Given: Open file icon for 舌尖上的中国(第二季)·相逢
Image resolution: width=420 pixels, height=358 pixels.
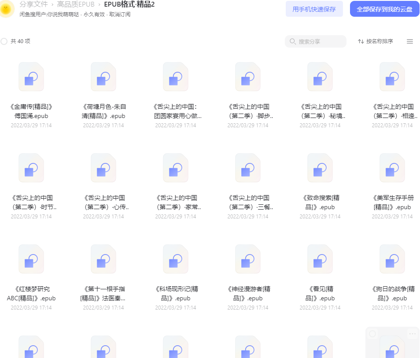Looking at the screenshot, I should (392, 77).
